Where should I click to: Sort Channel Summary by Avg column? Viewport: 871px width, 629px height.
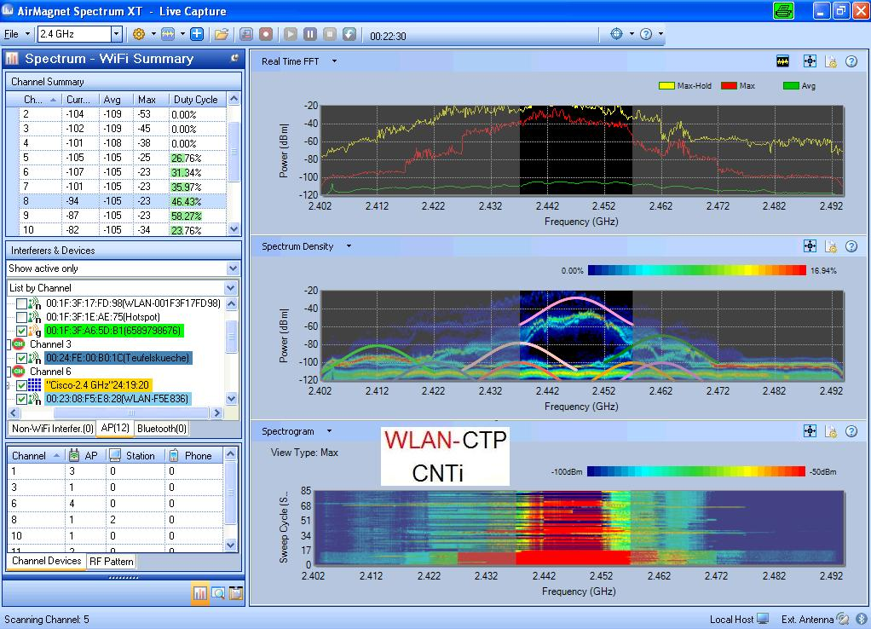tap(116, 100)
